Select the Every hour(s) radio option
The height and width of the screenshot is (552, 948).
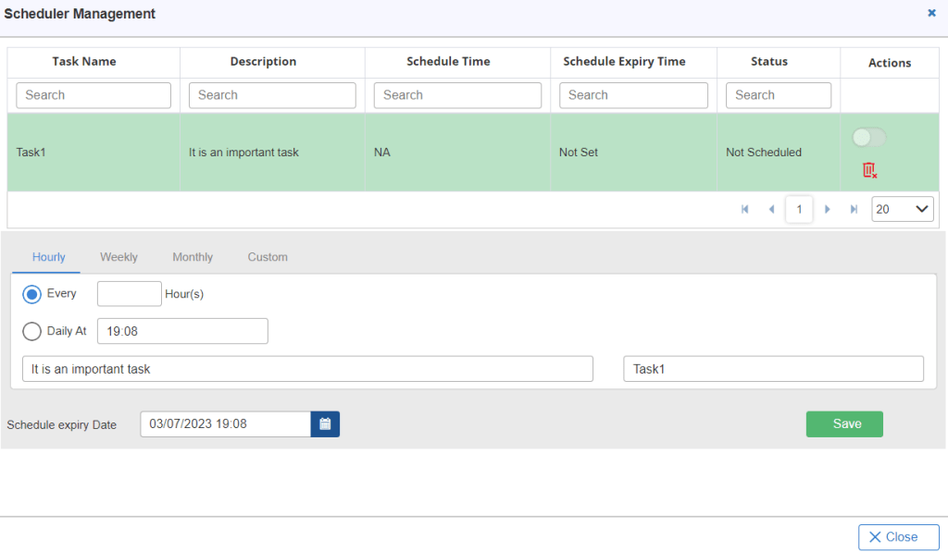(x=32, y=294)
